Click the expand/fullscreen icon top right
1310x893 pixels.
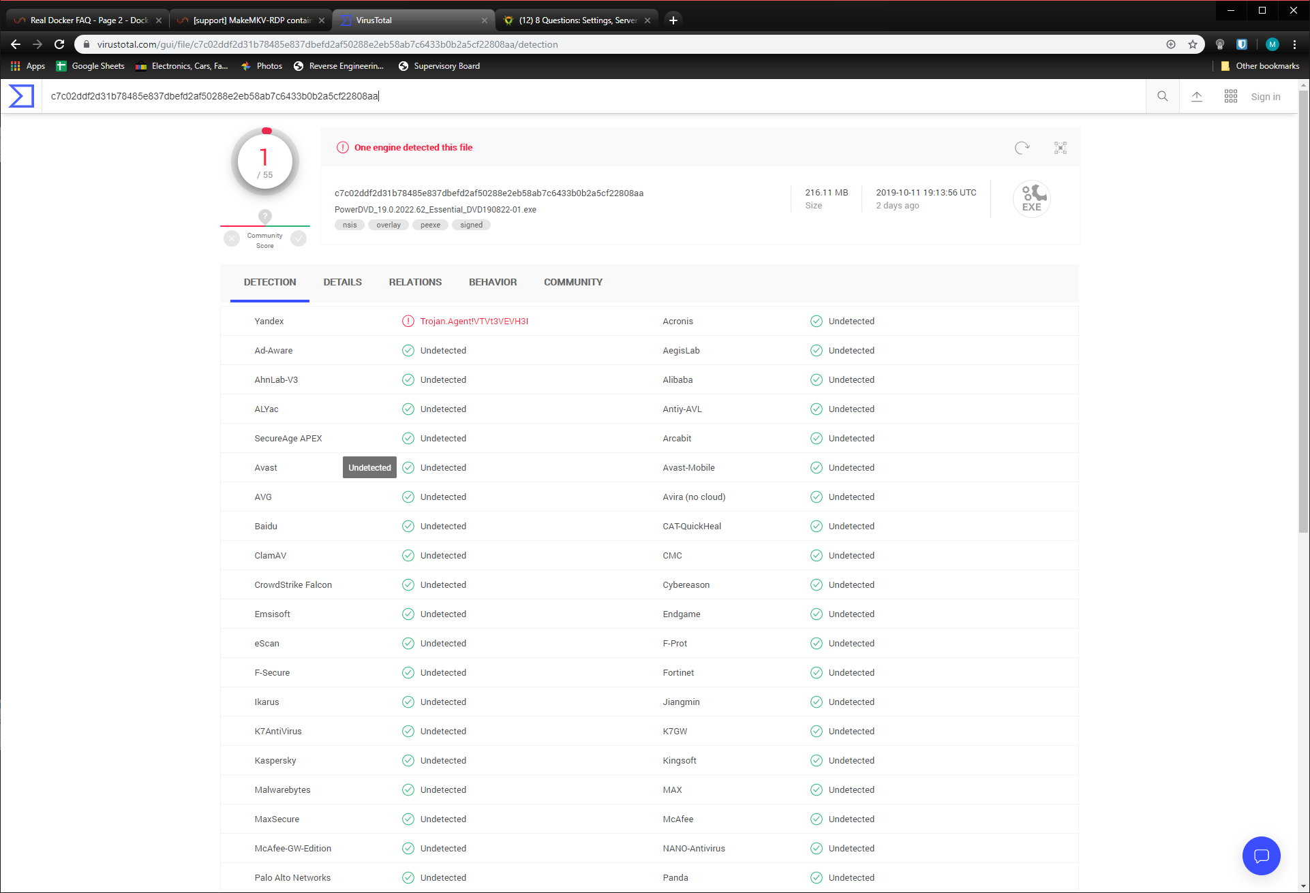1061,147
